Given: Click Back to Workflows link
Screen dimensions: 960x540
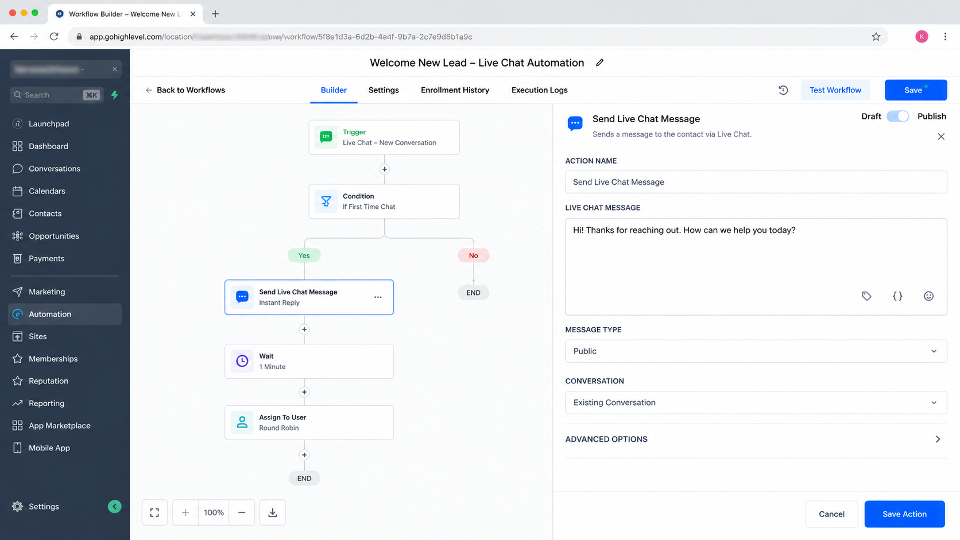Looking at the screenshot, I should (185, 90).
